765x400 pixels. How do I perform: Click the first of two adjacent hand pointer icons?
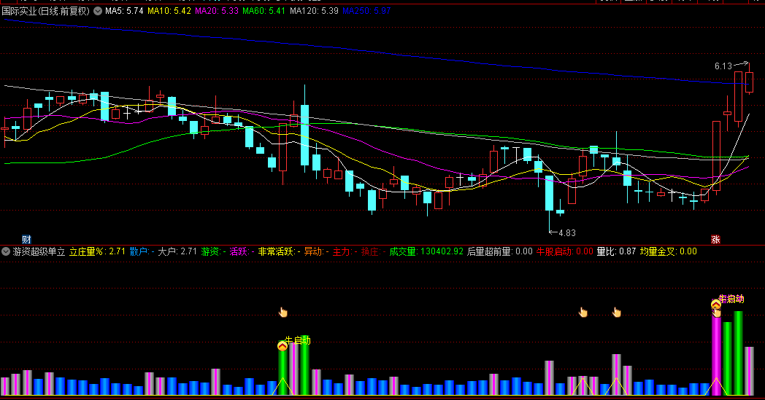(x=583, y=313)
